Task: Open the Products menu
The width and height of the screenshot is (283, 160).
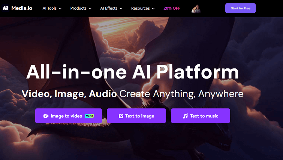Action: [x=81, y=8]
